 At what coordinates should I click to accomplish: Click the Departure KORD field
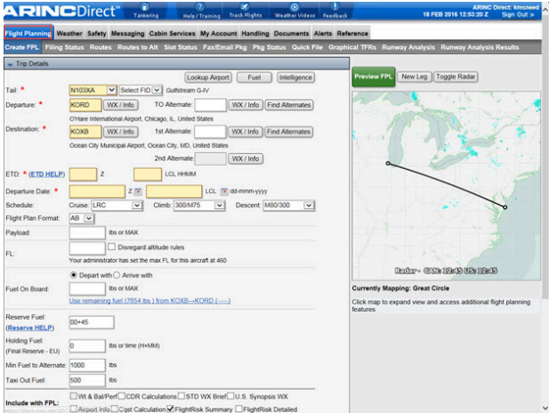point(85,105)
